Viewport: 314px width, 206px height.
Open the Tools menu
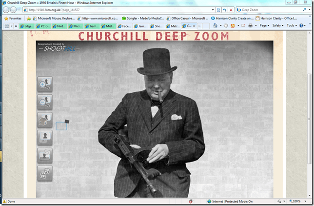click(x=292, y=25)
